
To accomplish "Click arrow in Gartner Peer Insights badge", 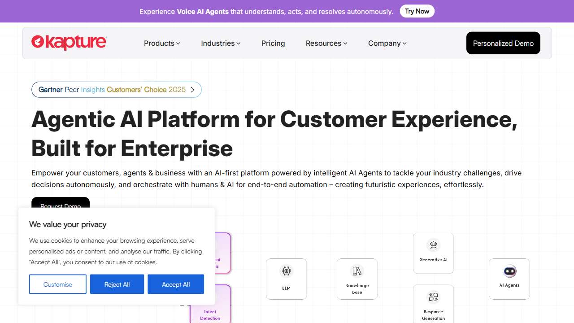I will tap(192, 90).
